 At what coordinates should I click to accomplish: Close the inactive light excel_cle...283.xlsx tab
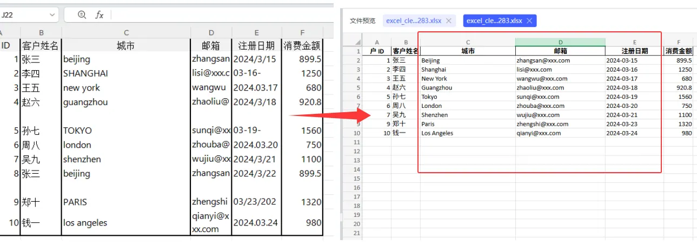coord(449,20)
